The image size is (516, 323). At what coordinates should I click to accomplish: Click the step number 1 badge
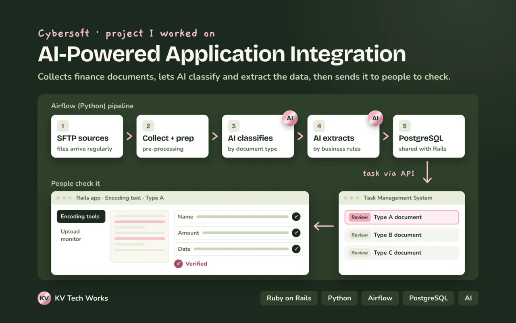click(x=62, y=126)
